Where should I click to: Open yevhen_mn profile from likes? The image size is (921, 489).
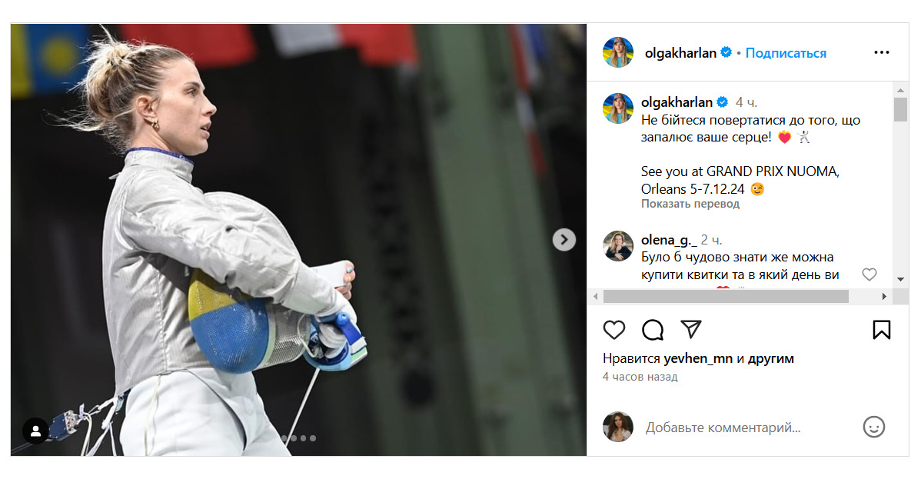[x=698, y=358]
